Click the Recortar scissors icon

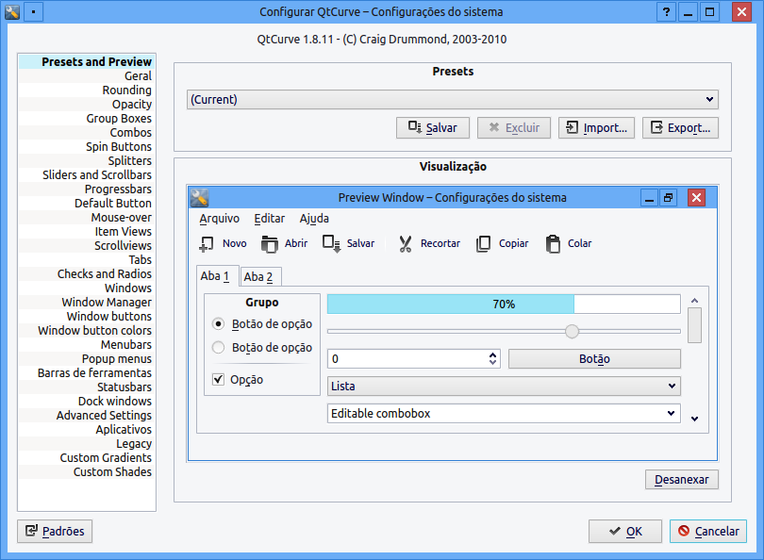click(x=406, y=243)
